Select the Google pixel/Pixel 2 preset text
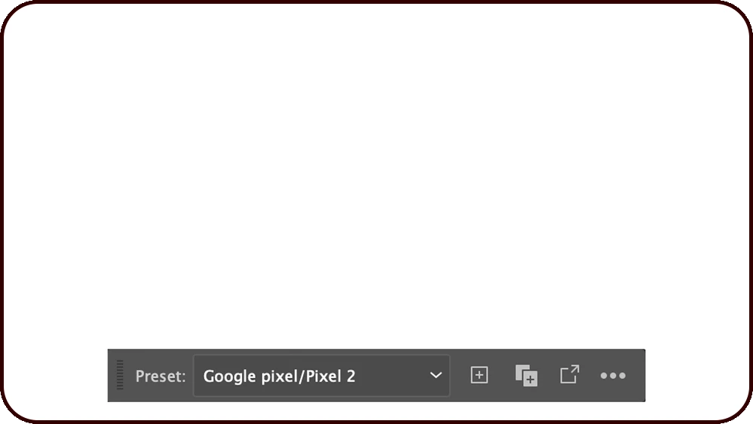 coord(279,376)
